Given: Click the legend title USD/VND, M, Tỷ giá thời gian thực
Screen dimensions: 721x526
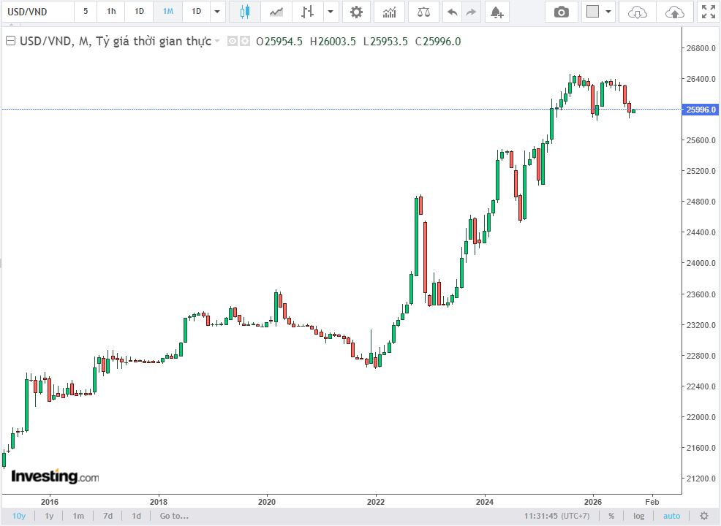Looking at the screenshot, I should tap(115, 42).
